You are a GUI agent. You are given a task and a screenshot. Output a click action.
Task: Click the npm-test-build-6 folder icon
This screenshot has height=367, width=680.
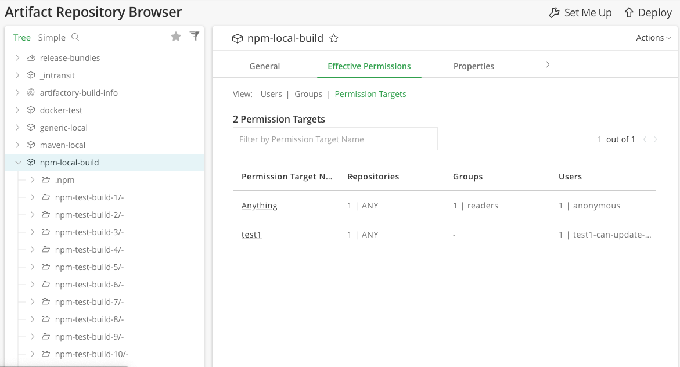tap(45, 284)
